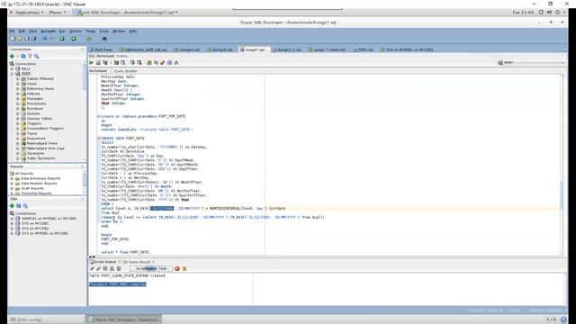Run the statement with the green play icon

91,62
